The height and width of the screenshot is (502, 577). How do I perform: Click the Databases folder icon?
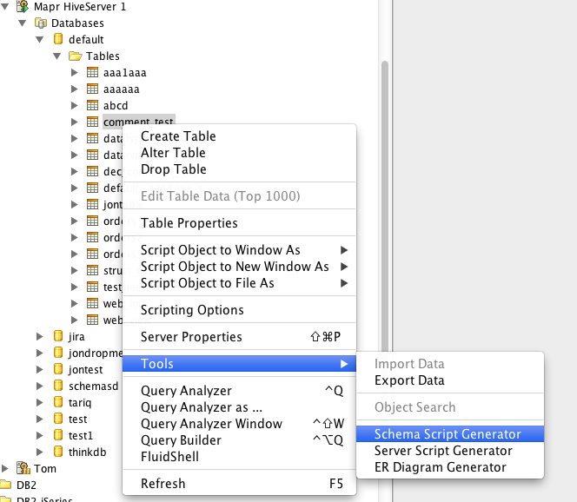[40, 23]
